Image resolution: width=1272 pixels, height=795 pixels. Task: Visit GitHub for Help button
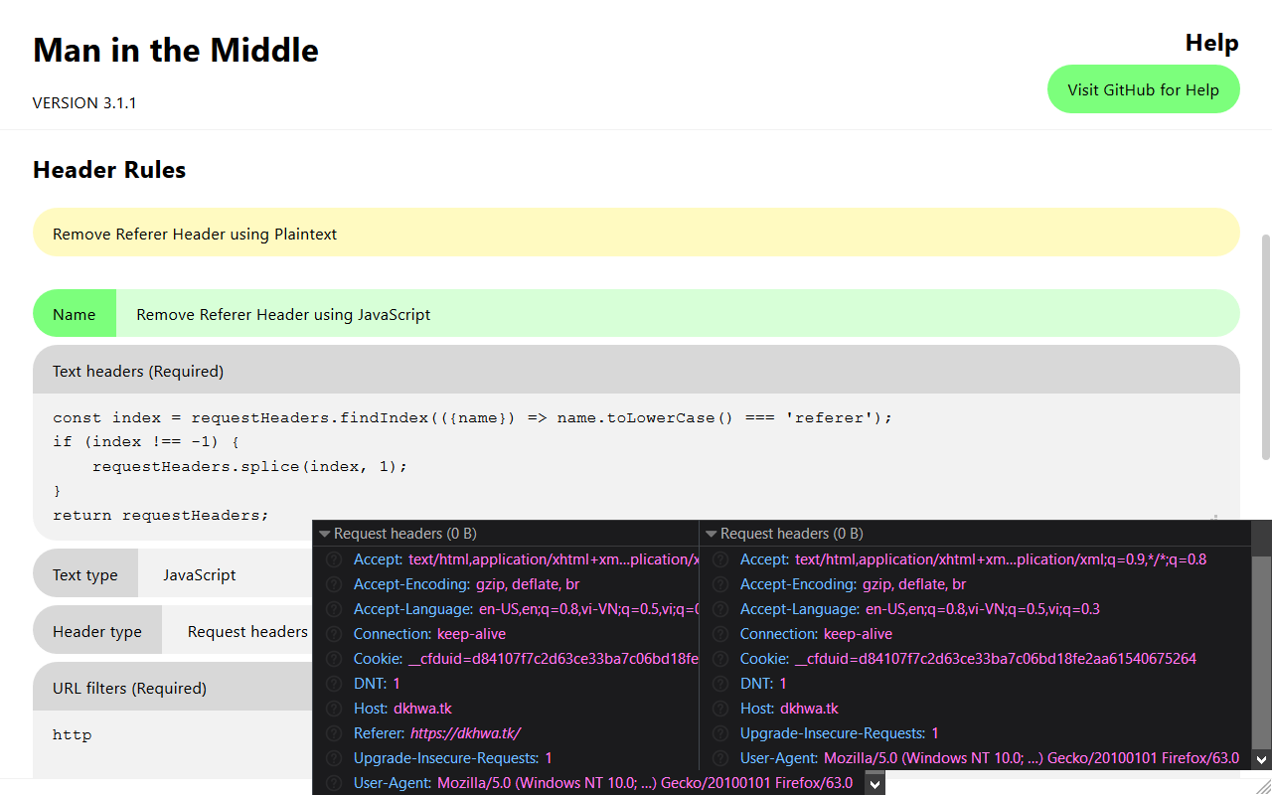(1143, 89)
